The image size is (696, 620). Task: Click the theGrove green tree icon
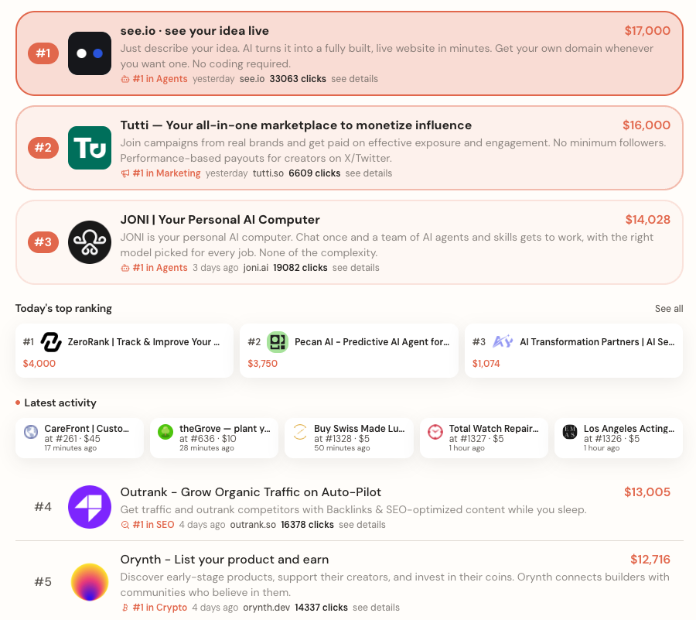pos(165,432)
